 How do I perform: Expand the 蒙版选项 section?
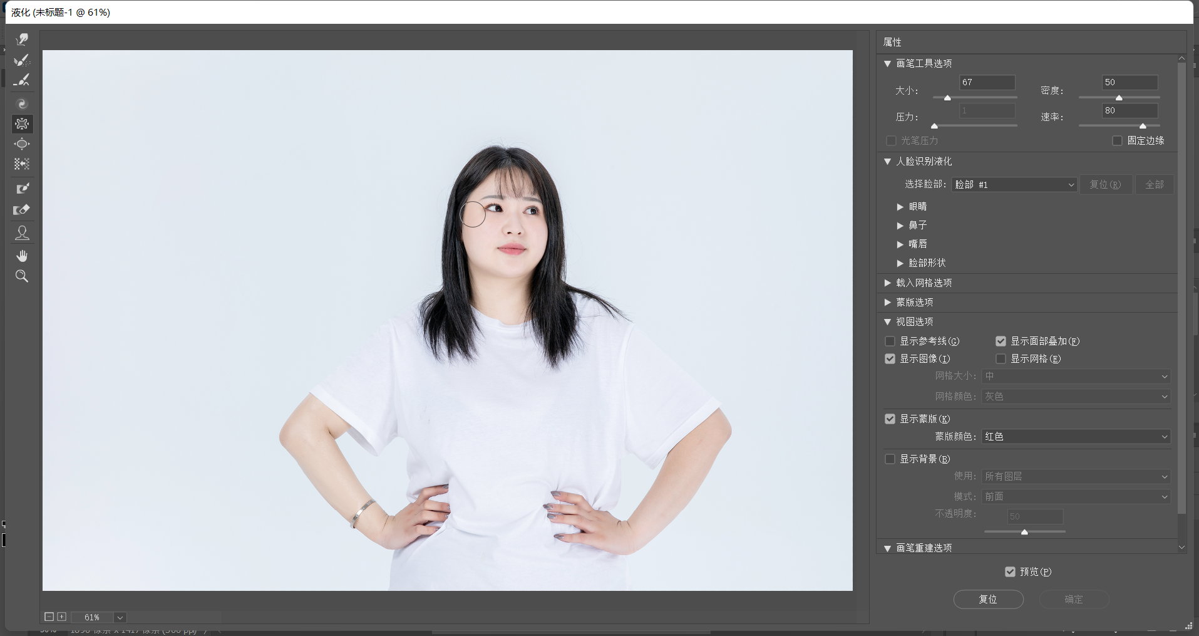click(x=887, y=303)
